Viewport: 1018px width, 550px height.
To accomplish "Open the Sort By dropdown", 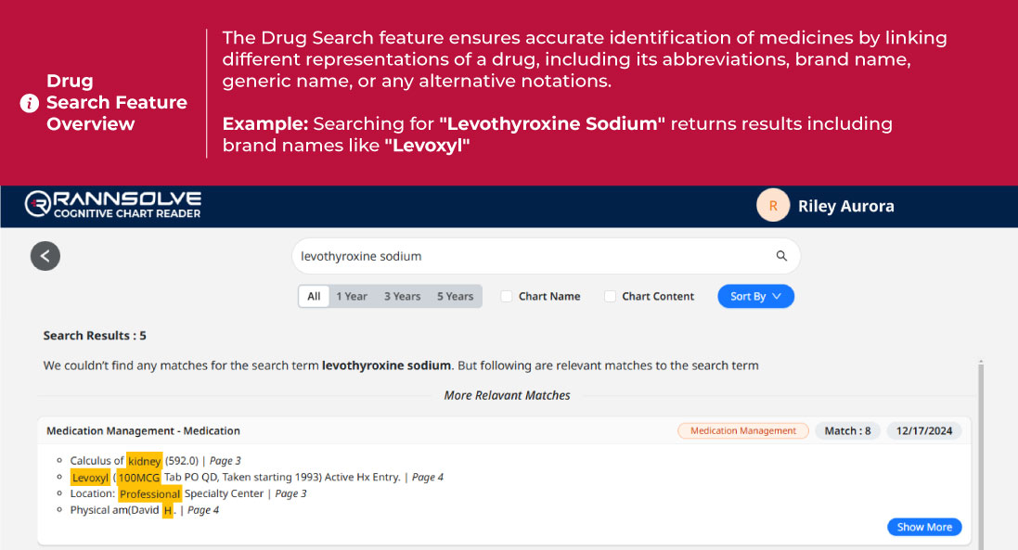I will [x=755, y=297].
